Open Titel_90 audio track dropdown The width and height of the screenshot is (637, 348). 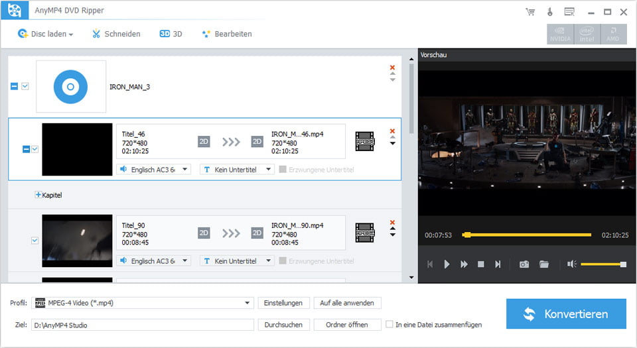tap(153, 261)
